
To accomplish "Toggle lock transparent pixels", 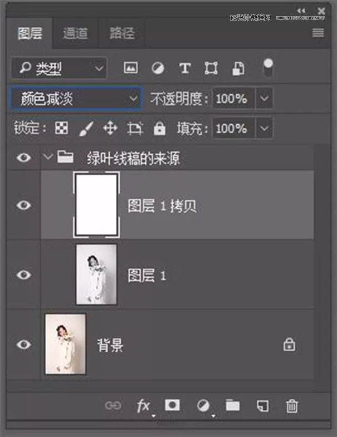I will coord(61,129).
